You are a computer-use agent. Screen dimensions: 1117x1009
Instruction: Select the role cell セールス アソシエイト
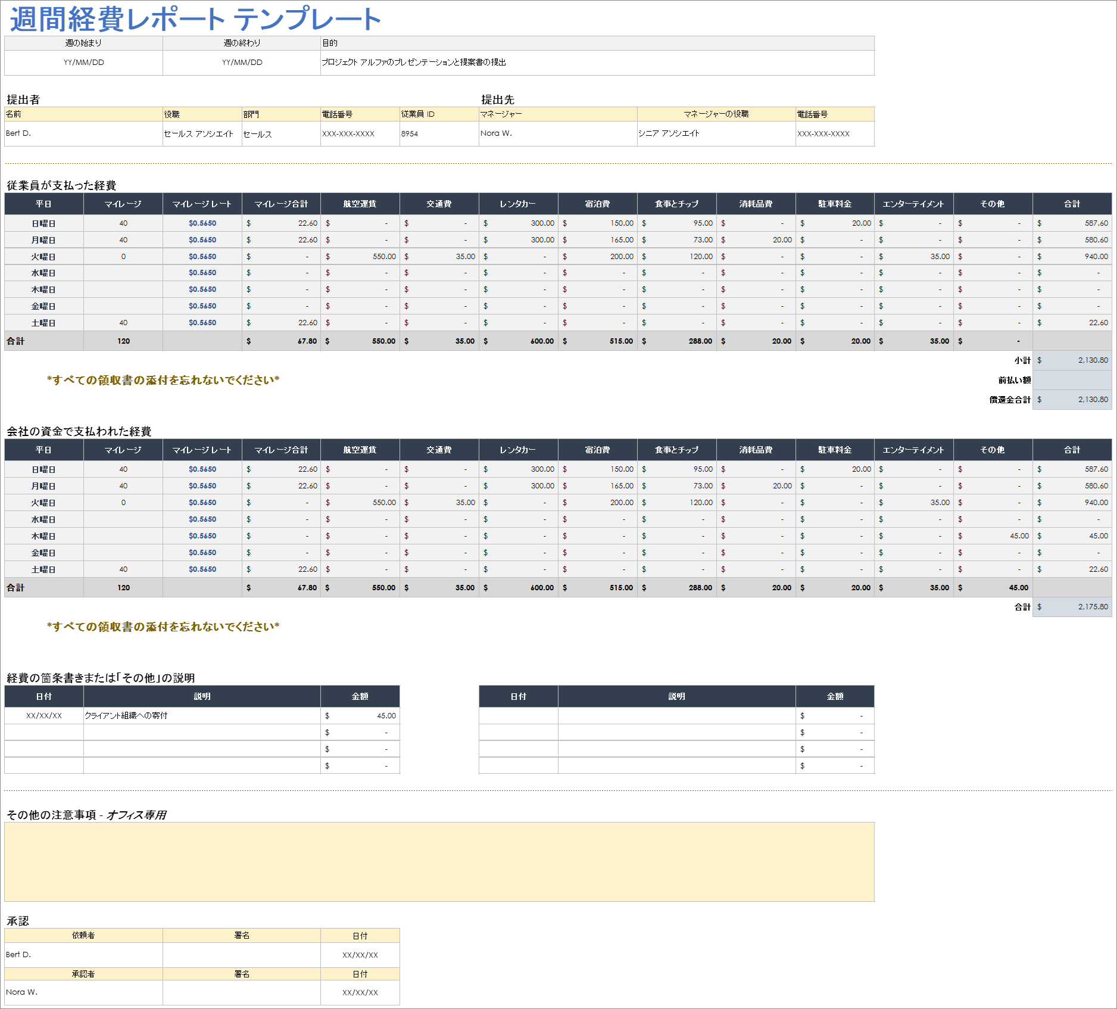tap(202, 133)
